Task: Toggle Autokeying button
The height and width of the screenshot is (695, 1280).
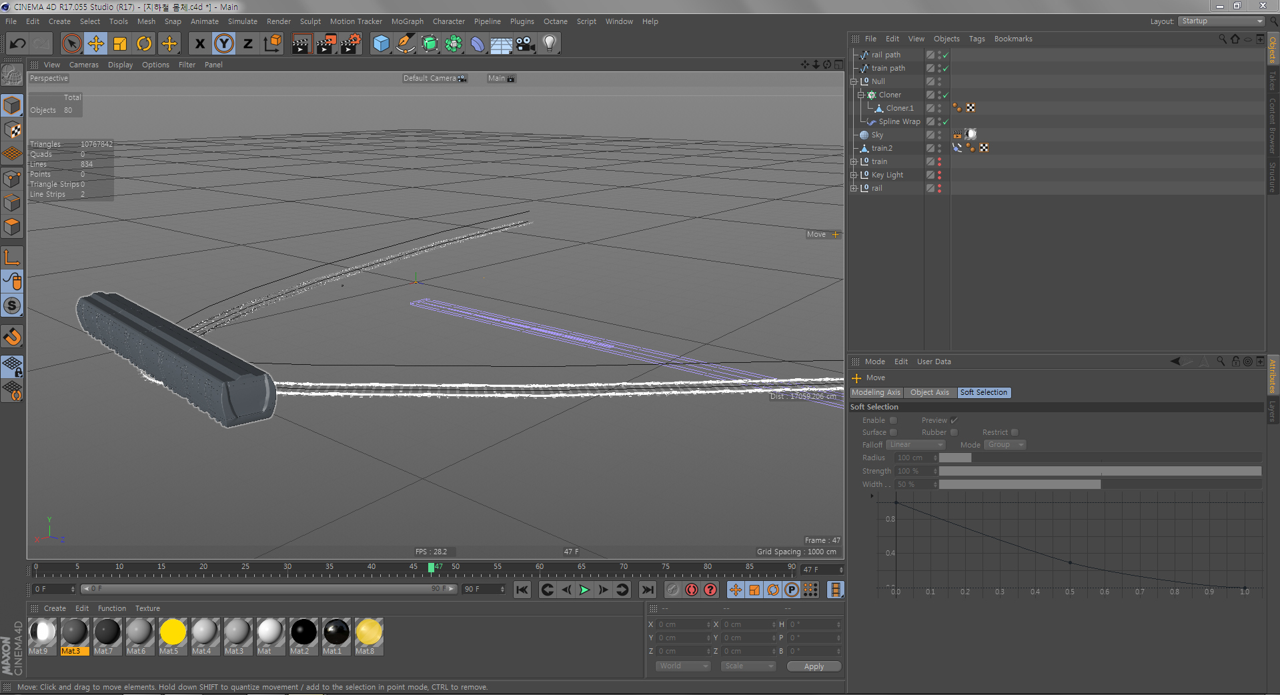Action: (x=692, y=590)
